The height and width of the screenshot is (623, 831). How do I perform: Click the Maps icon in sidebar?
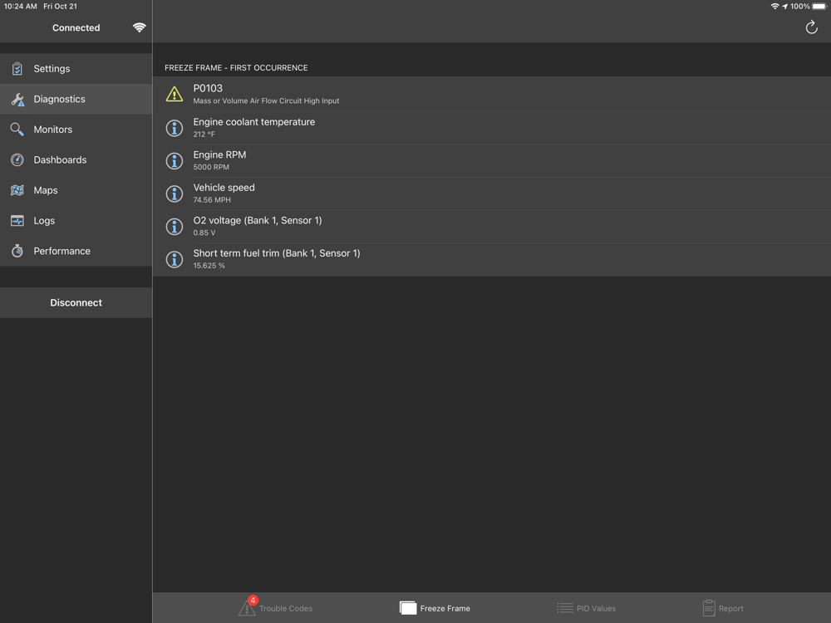[x=17, y=190]
